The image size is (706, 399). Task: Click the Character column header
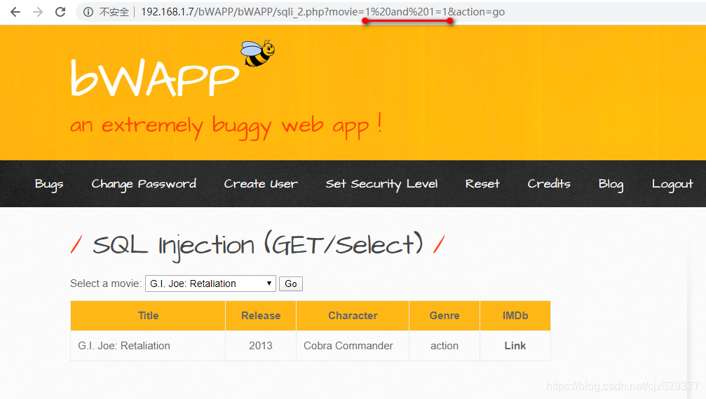[353, 316]
